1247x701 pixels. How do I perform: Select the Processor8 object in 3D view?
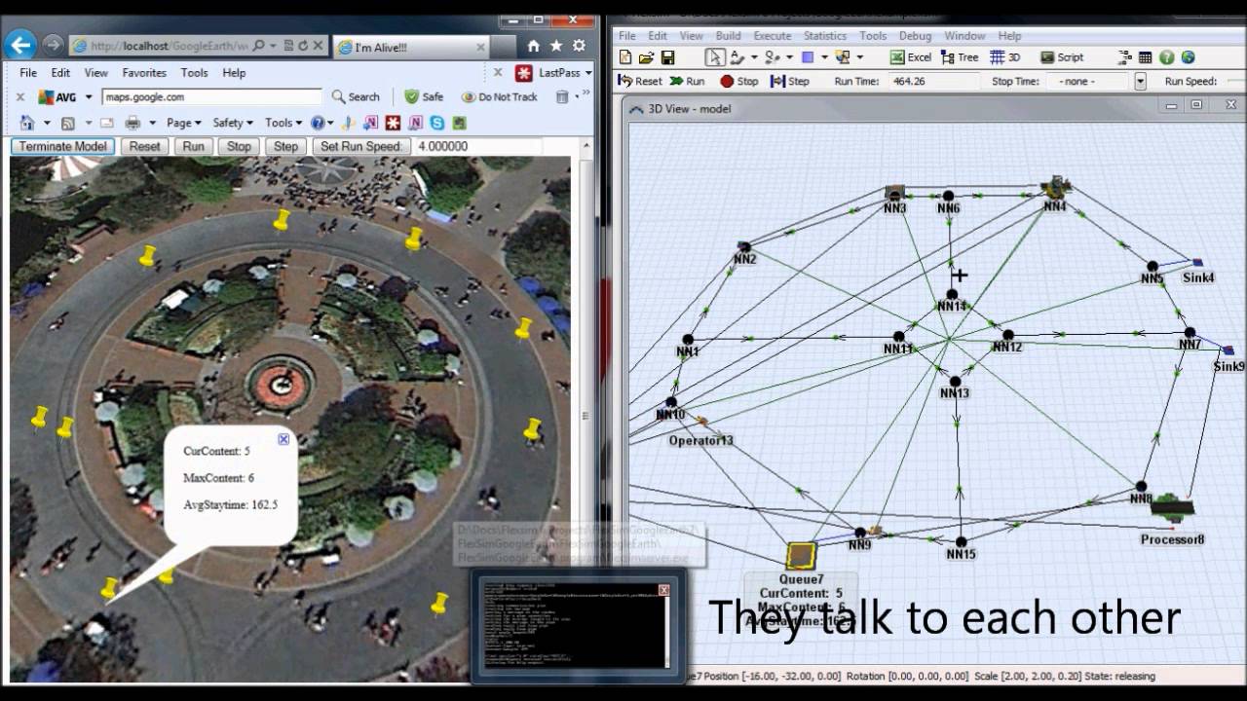1172,506
